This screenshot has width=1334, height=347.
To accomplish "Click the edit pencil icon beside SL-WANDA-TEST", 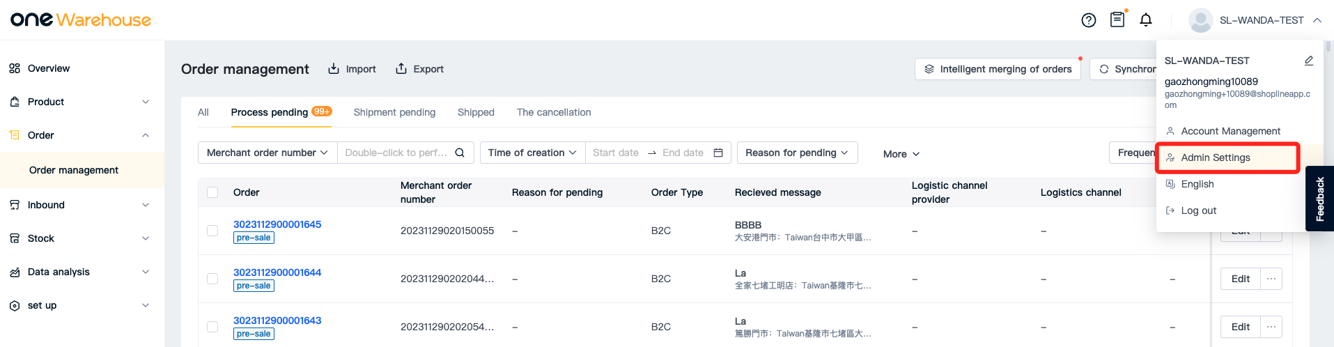I will pyautogui.click(x=1309, y=61).
